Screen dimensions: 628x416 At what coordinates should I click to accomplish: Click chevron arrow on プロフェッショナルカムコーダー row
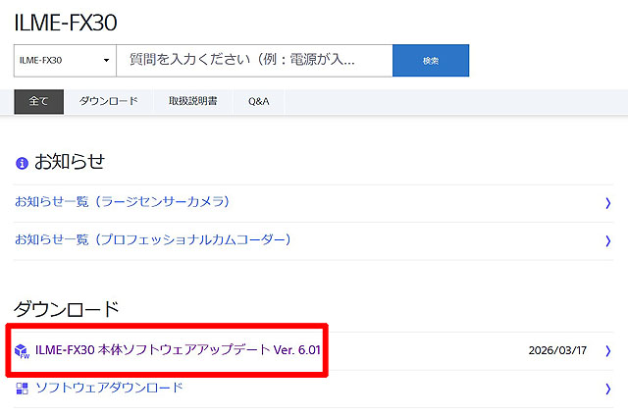607,240
